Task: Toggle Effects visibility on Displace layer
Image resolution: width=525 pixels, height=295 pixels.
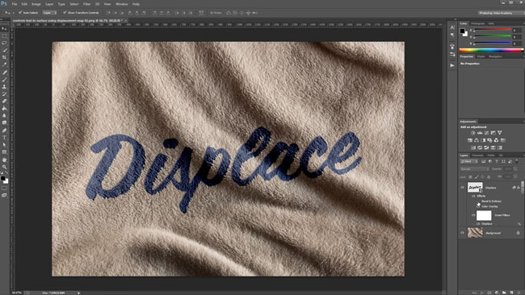Action: (x=473, y=196)
